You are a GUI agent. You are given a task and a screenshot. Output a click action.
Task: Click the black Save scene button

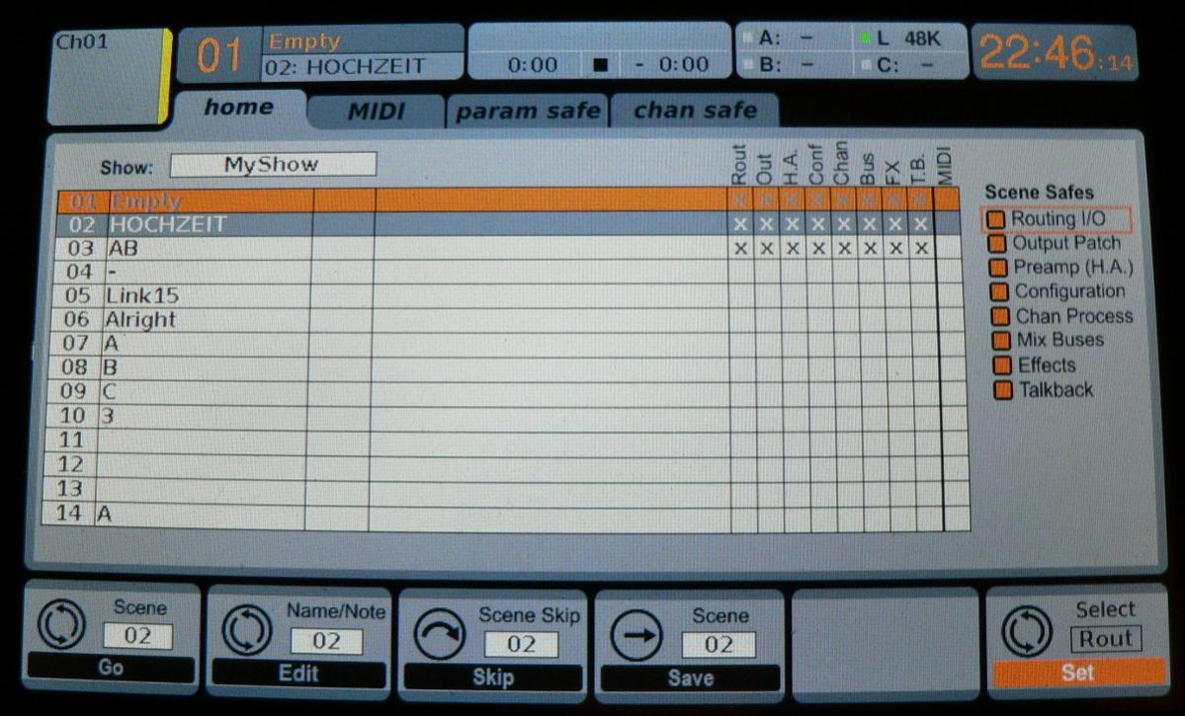point(690,677)
